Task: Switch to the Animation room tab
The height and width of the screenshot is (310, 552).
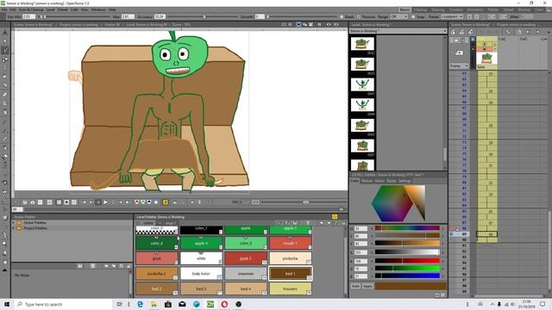Action: pyautogui.click(x=475, y=9)
